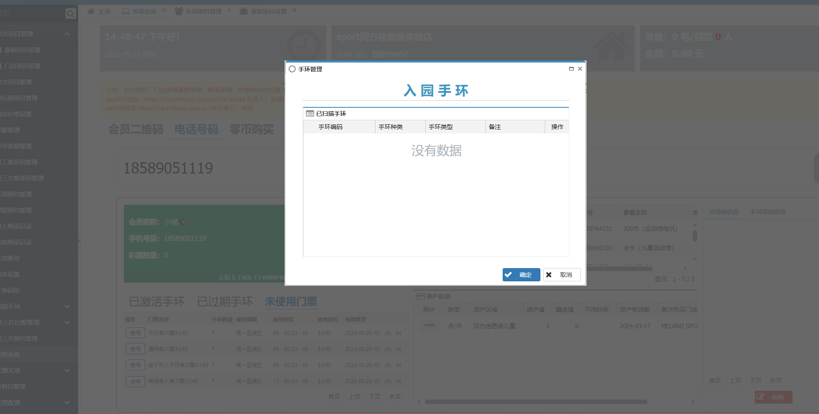The image size is (819, 414).
Task: Switch to 会员二维码 tab
Action: pos(135,129)
